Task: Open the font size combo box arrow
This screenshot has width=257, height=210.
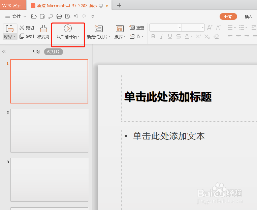Action: [x=202, y=28]
